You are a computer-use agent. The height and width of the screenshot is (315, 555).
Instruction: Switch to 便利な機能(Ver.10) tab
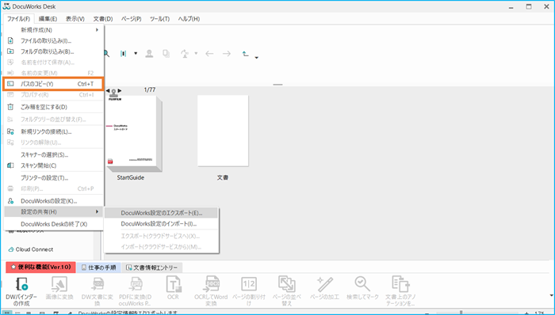[x=40, y=268]
